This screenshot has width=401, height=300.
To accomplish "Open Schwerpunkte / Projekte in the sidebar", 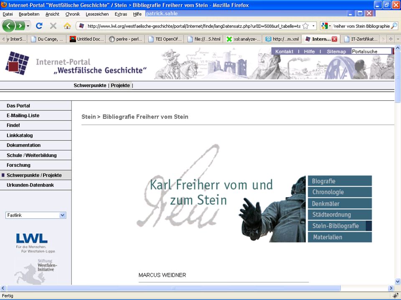I will [36, 175].
